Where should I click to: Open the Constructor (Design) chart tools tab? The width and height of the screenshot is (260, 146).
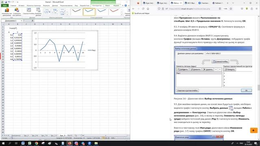(97, 5)
